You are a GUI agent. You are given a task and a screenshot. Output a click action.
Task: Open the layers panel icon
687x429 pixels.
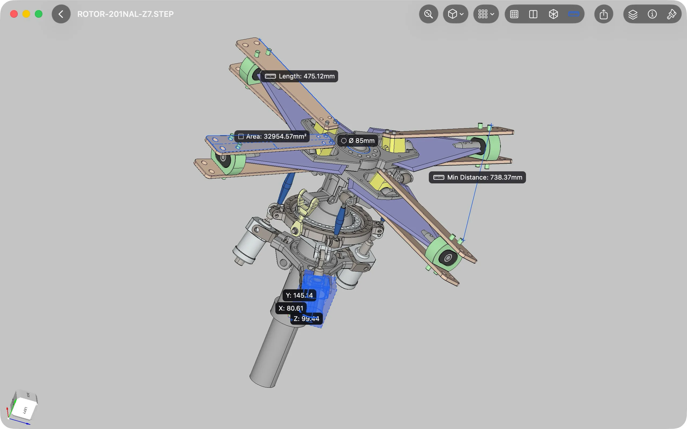coord(633,14)
